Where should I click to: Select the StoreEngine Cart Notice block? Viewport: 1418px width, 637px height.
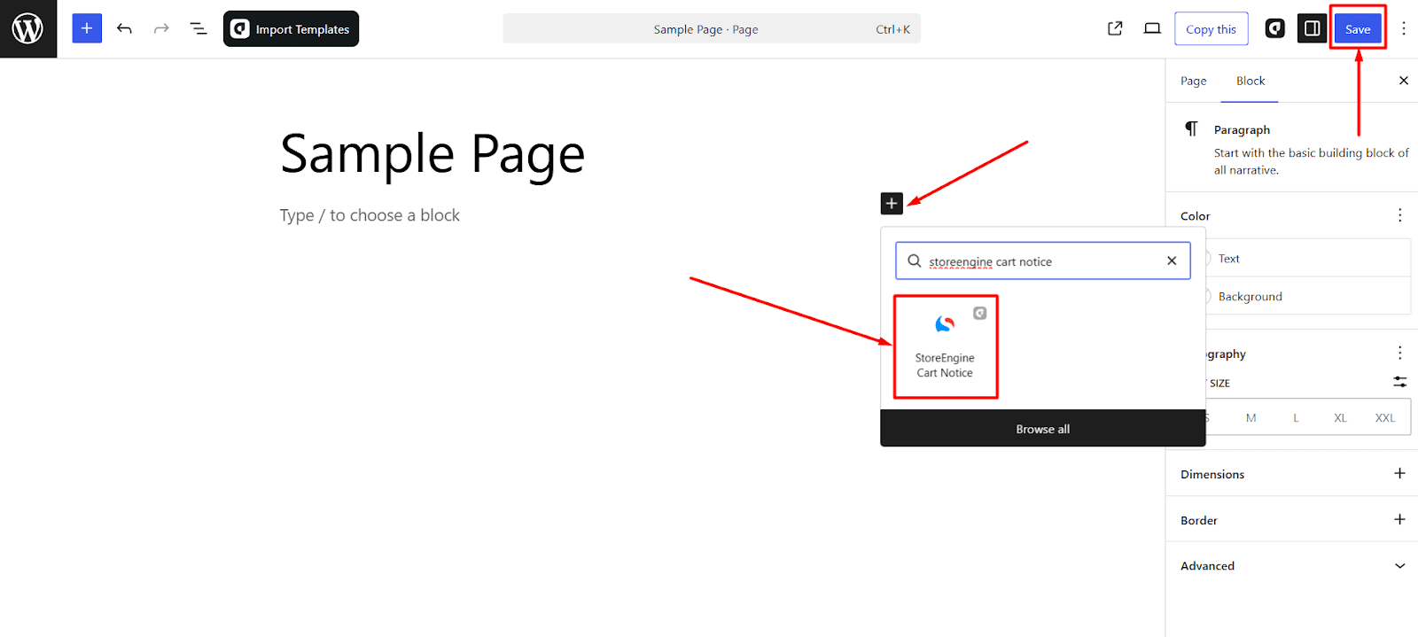click(x=945, y=347)
